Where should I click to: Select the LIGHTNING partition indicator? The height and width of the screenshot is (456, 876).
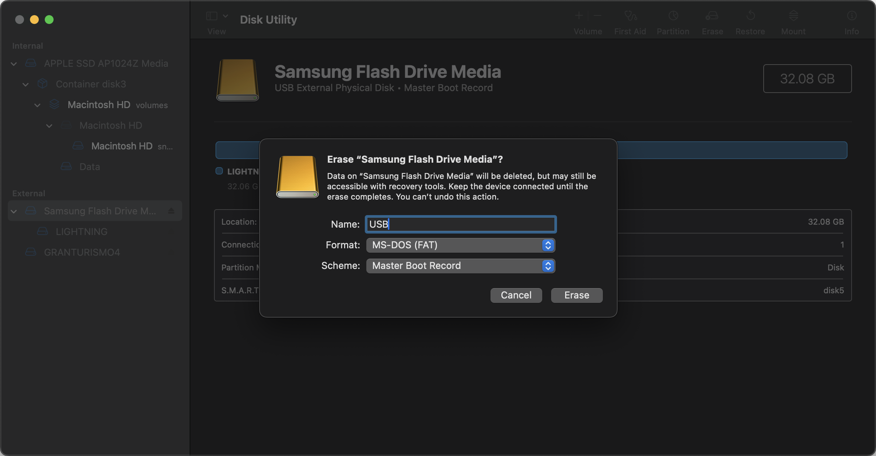pyautogui.click(x=218, y=171)
